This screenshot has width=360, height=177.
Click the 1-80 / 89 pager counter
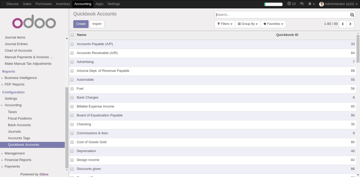(x=331, y=24)
